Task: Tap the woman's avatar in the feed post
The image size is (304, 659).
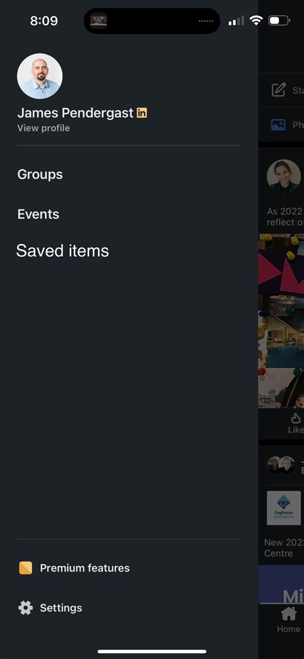Action: click(284, 177)
